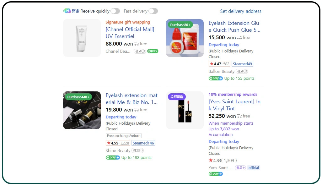Open the 광고+ info icon next to Yves Saint
The width and height of the screenshot is (322, 185).
[240, 168]
